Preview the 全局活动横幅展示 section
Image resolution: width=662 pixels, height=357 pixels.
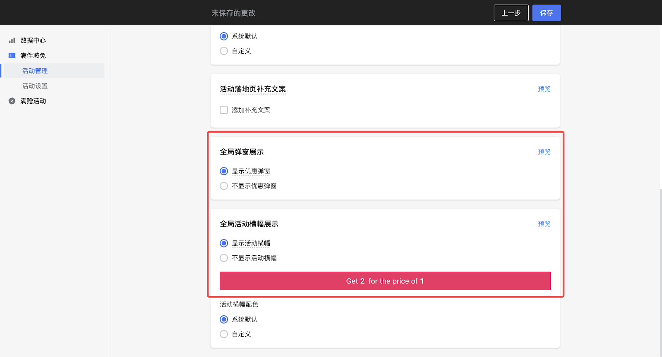(x=544, y=224)
